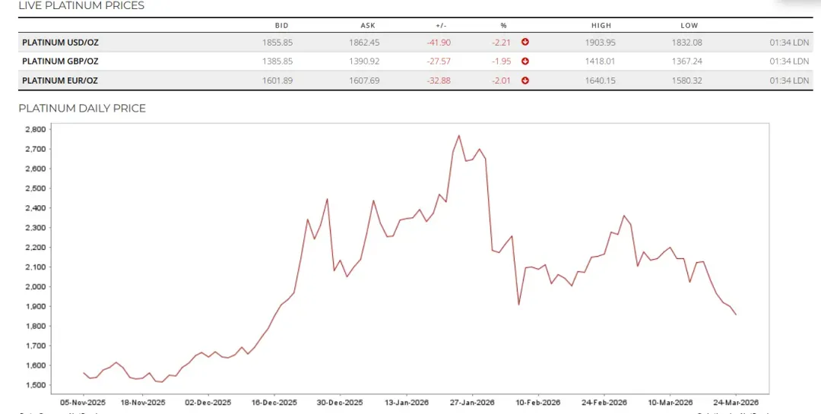Click the red down arrow in Platinum EUR/OZ row

click(x=525, y=81)
